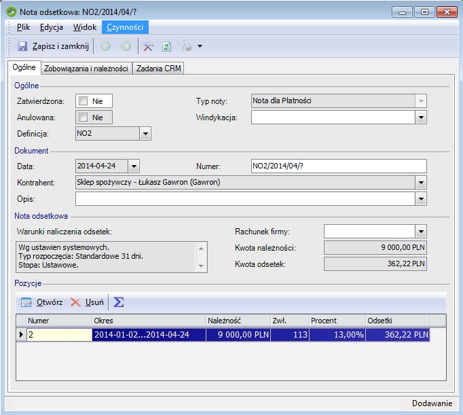Viewport: 463px width, 415px height.
Task: Close the Nota odsetkowa window
Action: point(447,12)
